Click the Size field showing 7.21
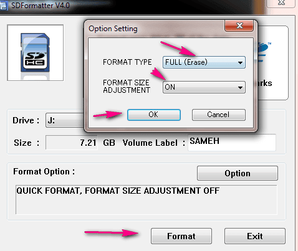Screen dimensions: 298x251 coord(72,143)
